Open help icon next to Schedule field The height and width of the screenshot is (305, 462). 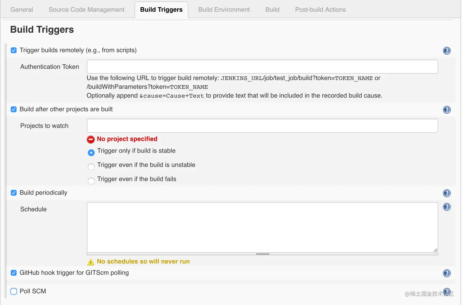[446, 207]
